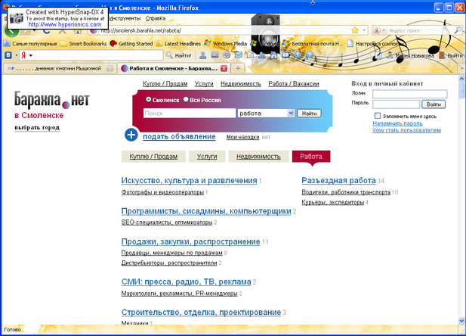Open the 'Настройка ссылок' bookmark

tap(372, 44)
